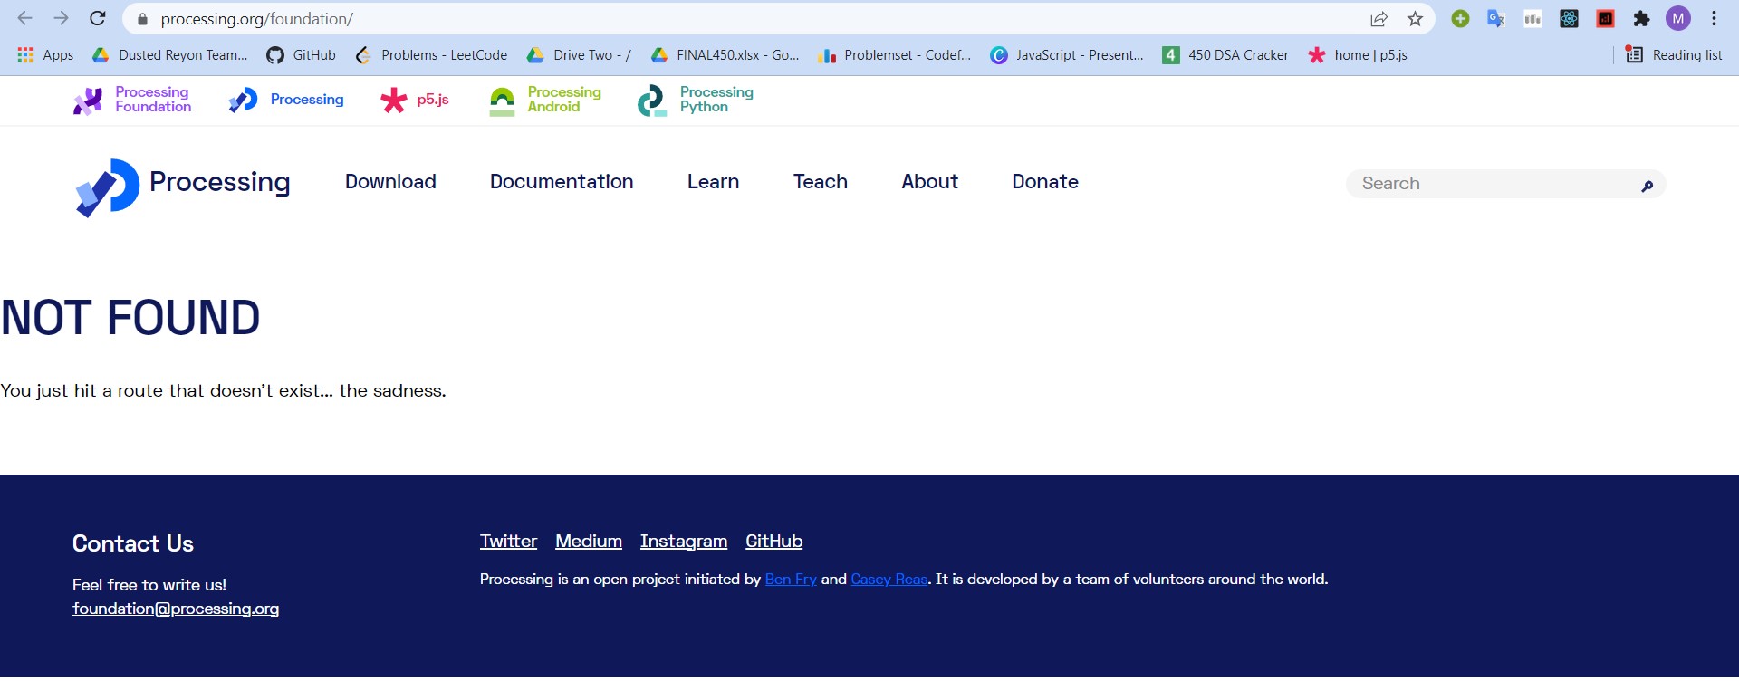Click the browser forward arrow
Viewport: 1739px width, 681px height.
click(61, 18)
